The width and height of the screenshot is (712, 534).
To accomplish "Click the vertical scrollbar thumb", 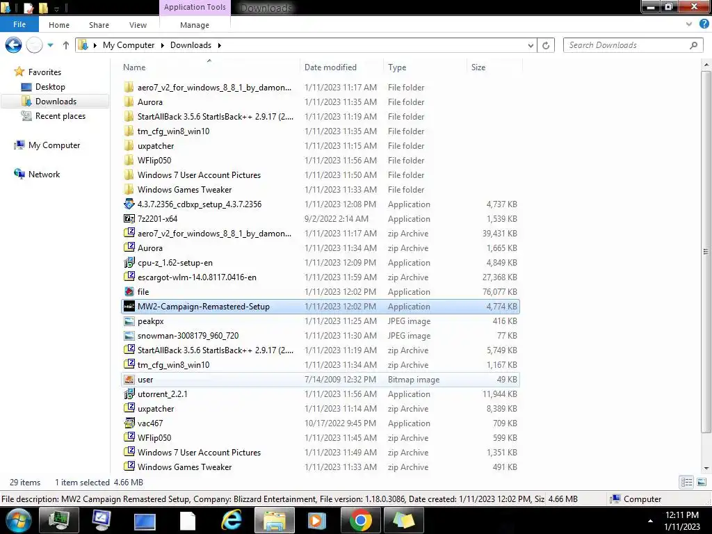I will point(706,252).
